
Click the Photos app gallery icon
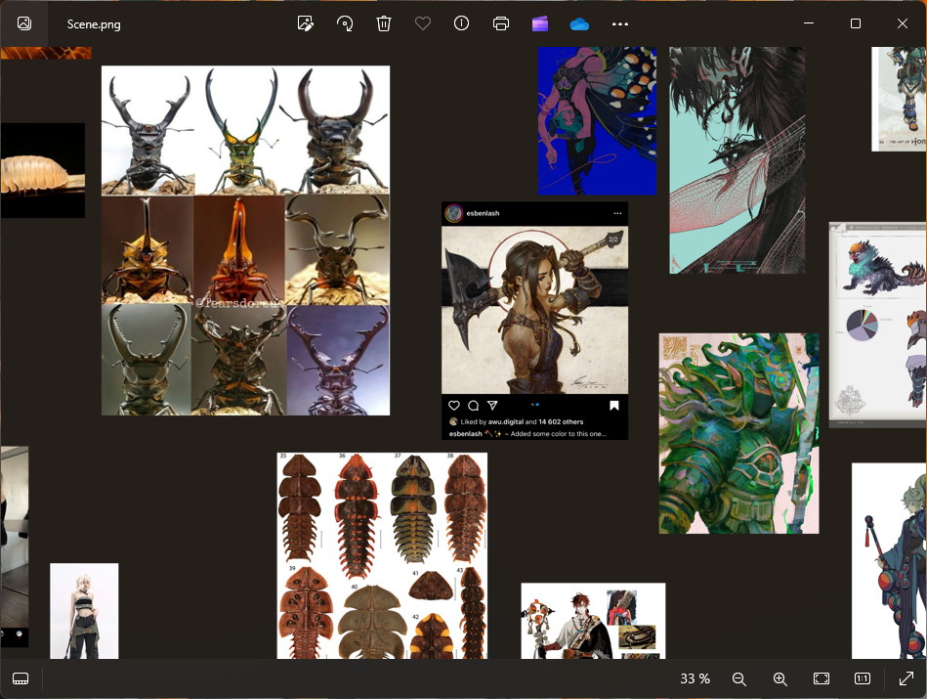tap(24, 23)
